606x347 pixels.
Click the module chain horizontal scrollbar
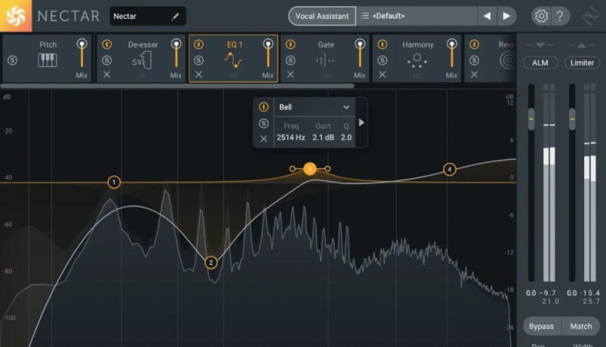pyautogui.click(x=177, y=86)
